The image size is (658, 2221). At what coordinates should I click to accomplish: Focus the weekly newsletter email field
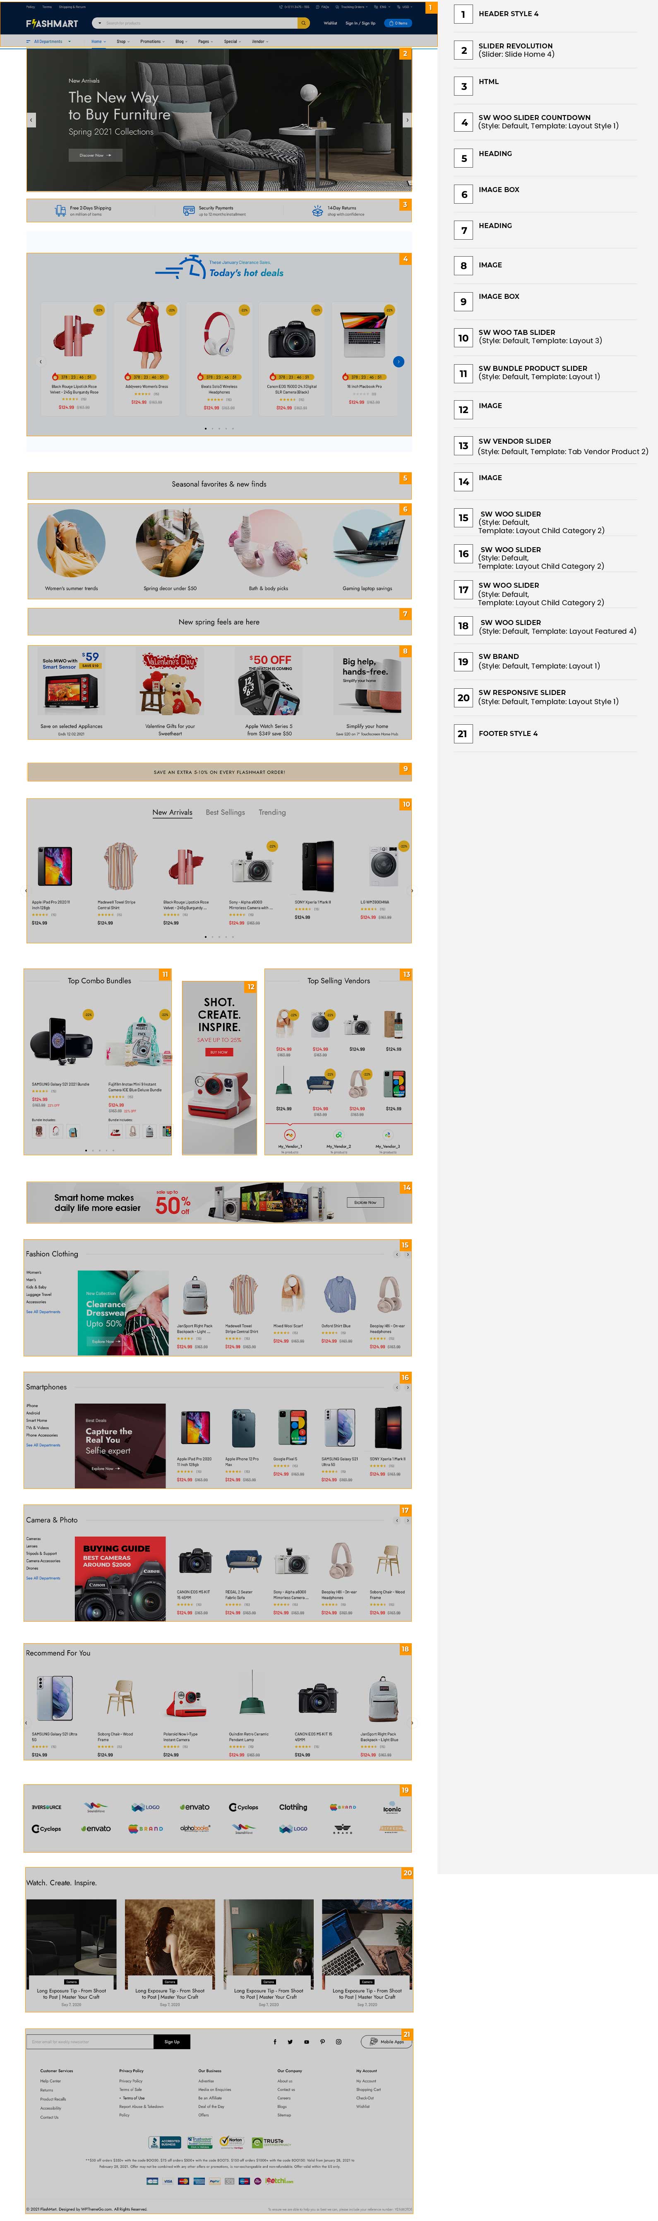point(91,2042)
